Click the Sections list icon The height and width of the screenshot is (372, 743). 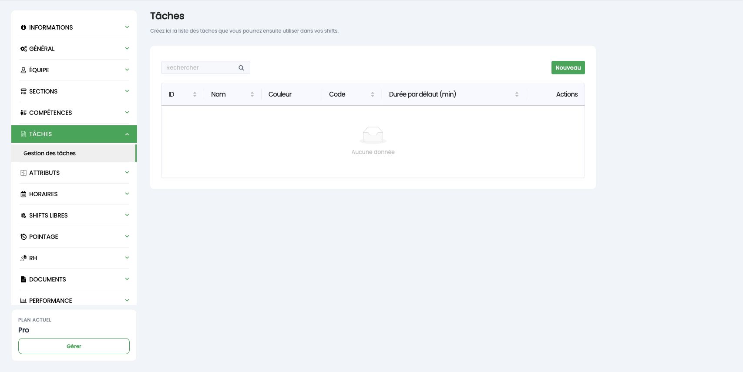24,91
